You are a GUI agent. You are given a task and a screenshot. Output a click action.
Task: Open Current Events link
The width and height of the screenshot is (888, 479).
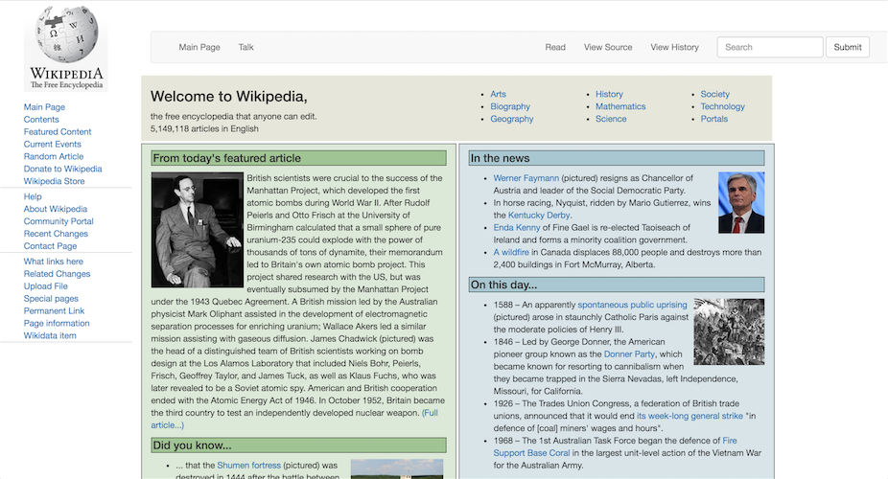coord(52,145)
